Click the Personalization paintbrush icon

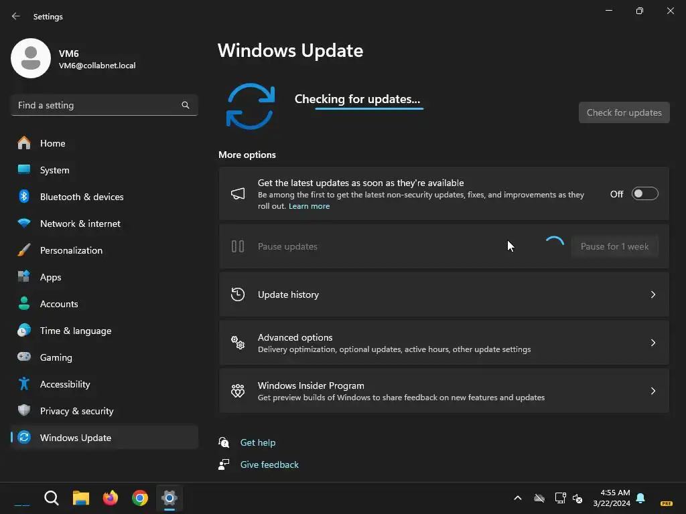(24, 250)
